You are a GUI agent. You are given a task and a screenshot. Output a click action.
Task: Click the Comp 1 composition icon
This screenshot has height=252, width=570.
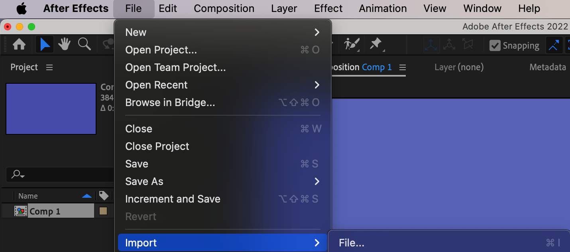[x=21, y=211]
